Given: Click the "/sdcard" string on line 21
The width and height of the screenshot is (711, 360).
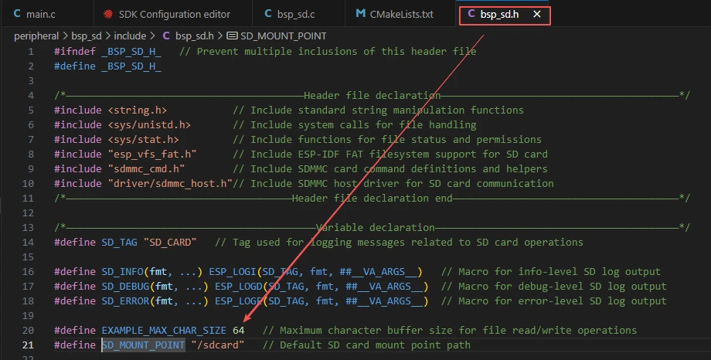Looking at the screenshot, I should click(x=217, y=345).
